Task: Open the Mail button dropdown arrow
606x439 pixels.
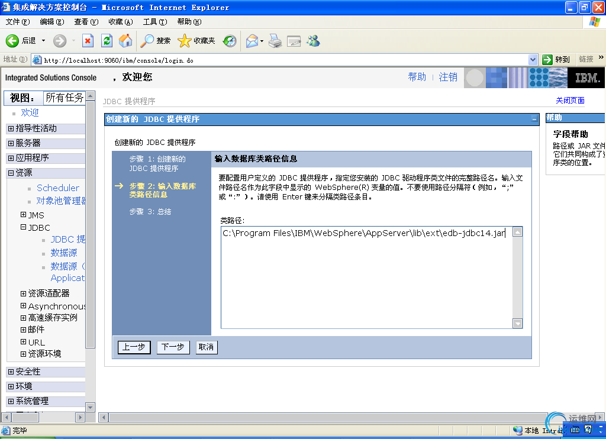Action: (x=262, y=41)
